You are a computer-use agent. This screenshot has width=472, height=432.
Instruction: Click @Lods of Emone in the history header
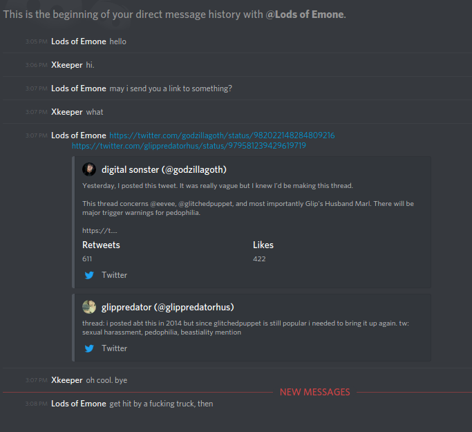[305, 15]
